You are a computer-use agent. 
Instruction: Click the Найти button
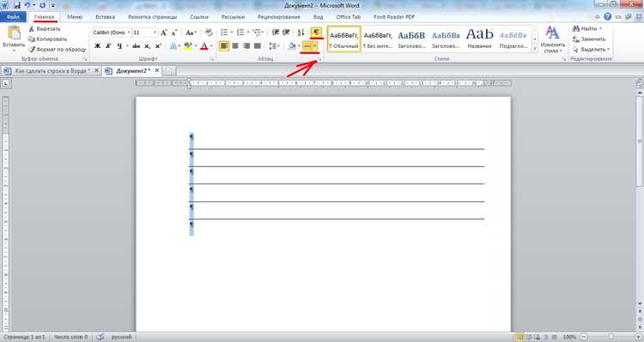(587, 28)
